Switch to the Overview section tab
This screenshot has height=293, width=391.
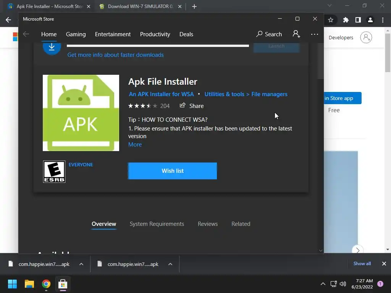pyautogui.click(x=104, y=224)
